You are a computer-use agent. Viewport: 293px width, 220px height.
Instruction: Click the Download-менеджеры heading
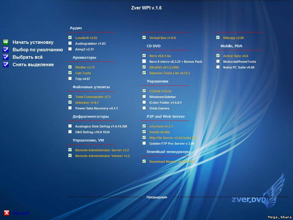point(168,152)
